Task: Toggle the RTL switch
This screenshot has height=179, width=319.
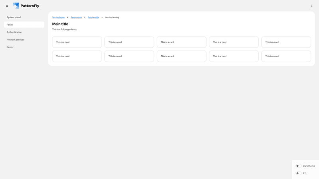Action: coord(298,173)
